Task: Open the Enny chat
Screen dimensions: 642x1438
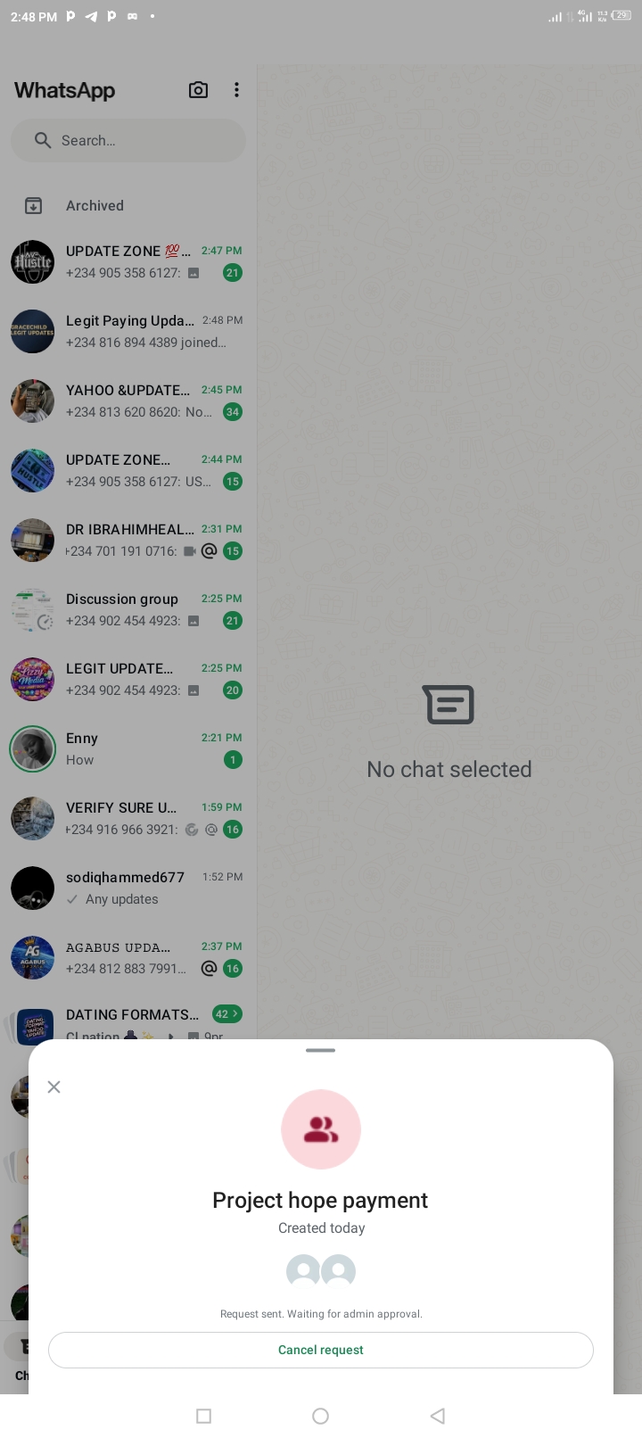Action: click(128, 749)
